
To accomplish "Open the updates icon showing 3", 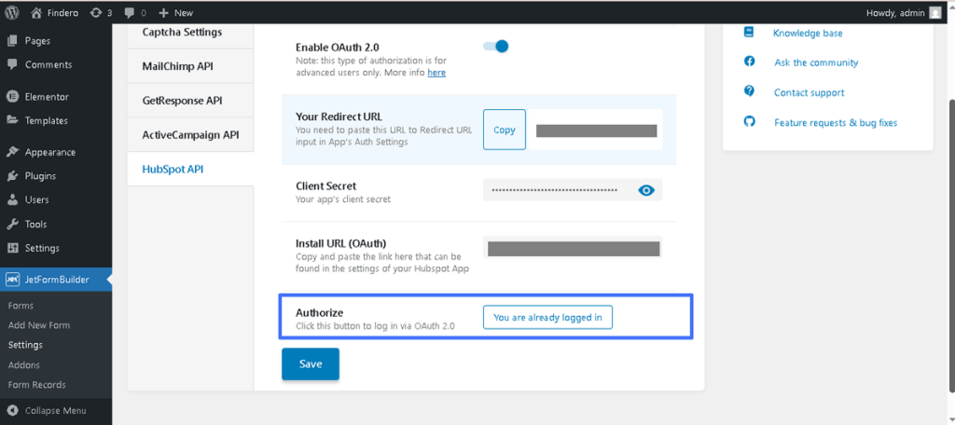I will point(96,13).
